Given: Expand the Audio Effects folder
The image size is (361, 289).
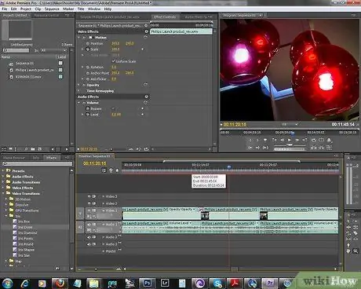Looking at the screenshot, I should [3, 176].
